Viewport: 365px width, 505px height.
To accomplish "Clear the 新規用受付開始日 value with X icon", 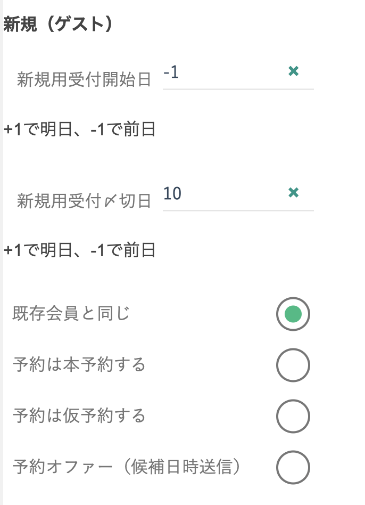I will click(293, 71).
